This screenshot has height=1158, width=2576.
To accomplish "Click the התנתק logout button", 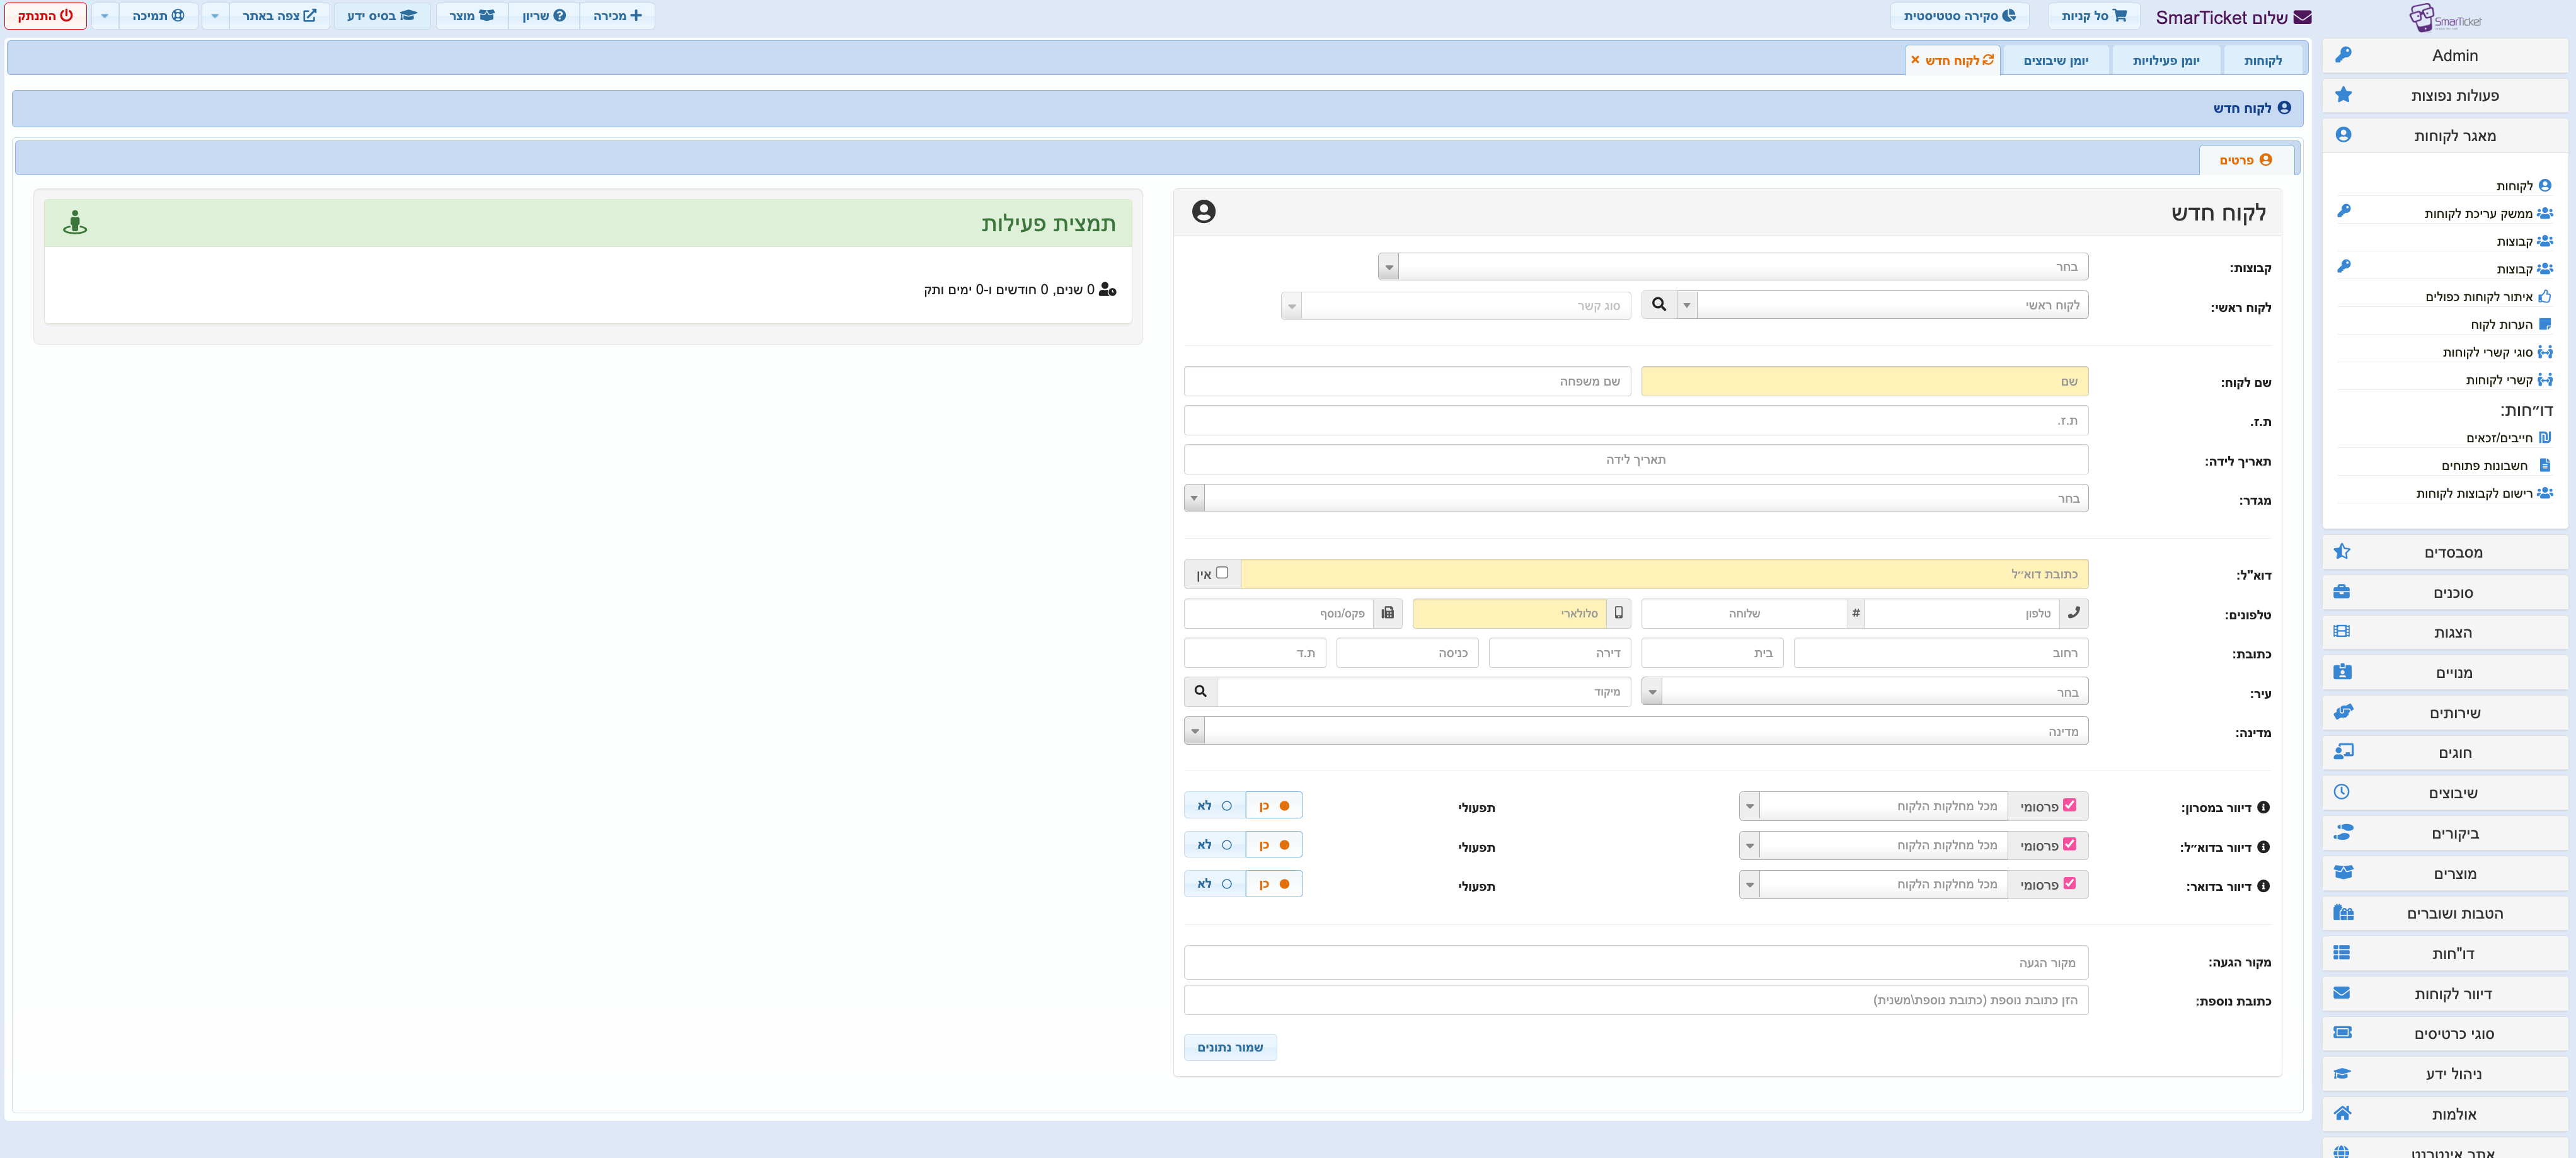I will [46, 16].
